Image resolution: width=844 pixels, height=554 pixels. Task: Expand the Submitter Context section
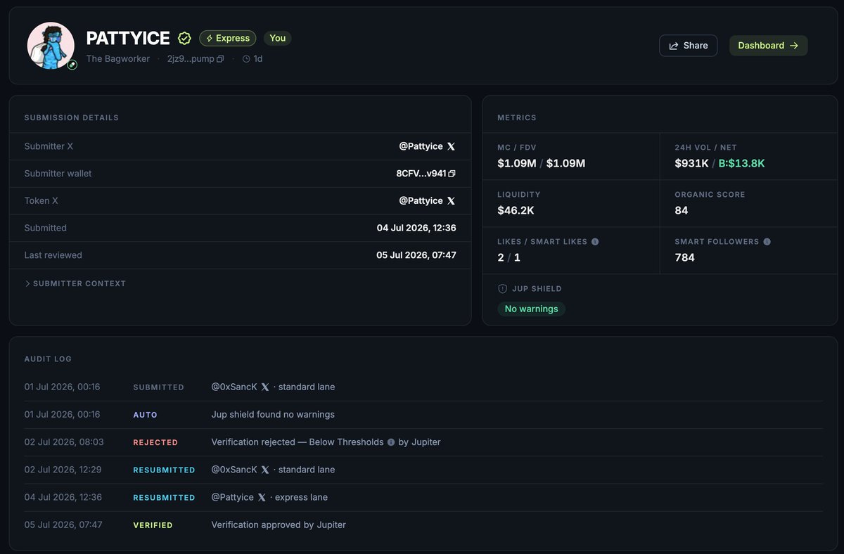pyautogui.click(x=75, y=283)
